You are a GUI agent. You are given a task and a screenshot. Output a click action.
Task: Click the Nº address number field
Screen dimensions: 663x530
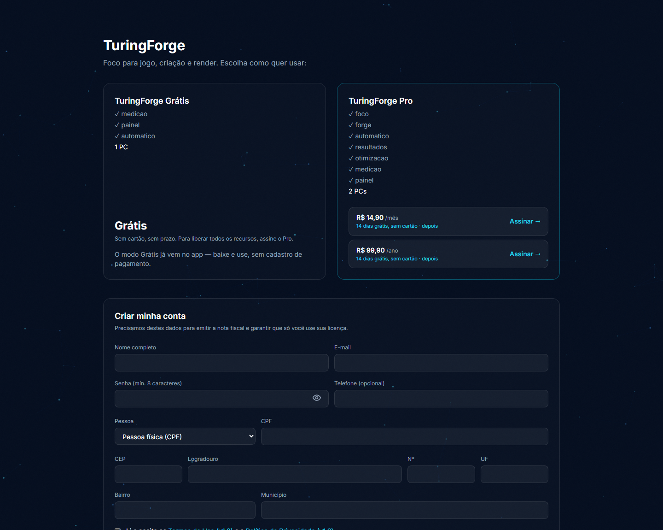tap(441, 474)
